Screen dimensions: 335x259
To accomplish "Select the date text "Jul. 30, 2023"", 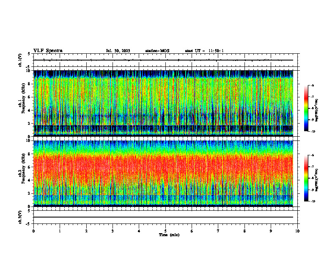I will tap(118, 51).
